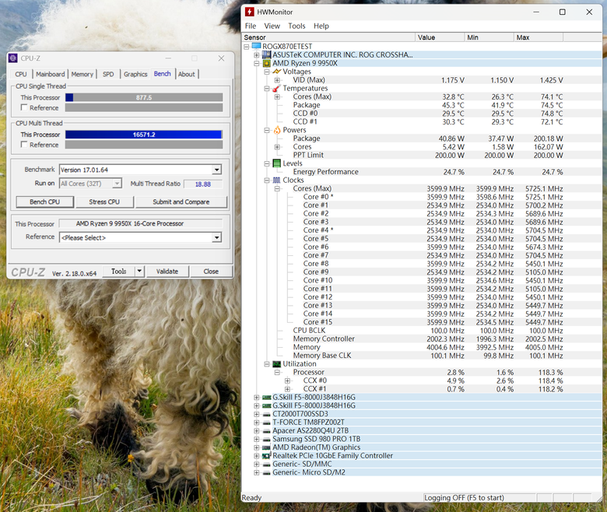Collapse the ROGX870ETEST root node
This screenshot has width=607, height=512.
click(x=246, y=47)
